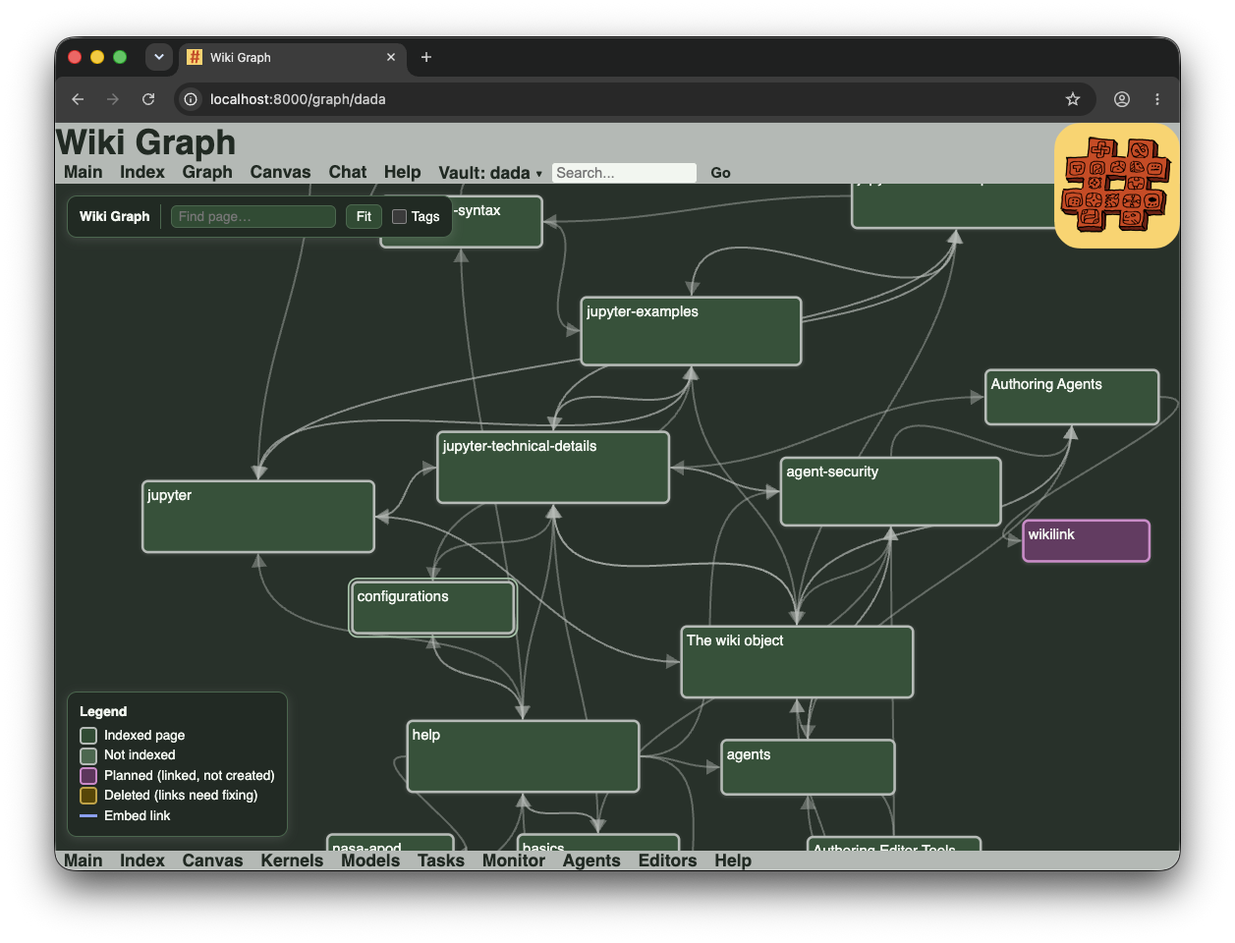Open Graph in top navigation
This screenshot has width=1235, height=943.
pos(207,172)
